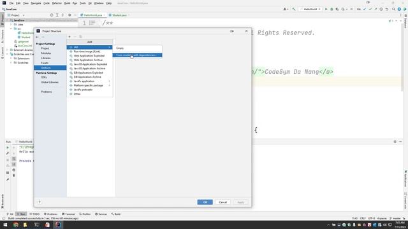Select EJB Application: Archive artifact type
Image resolution: width=408 pixels, height=229 pixels.
tap(89, 77)
